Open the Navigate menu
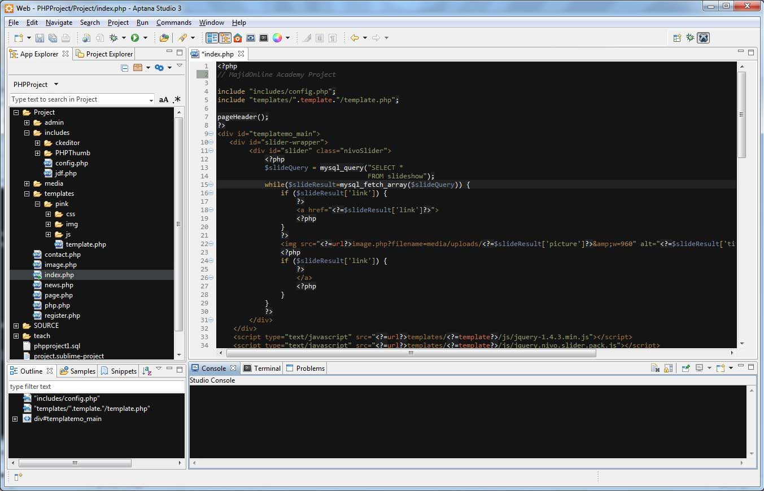 click(x=59, y=23)
